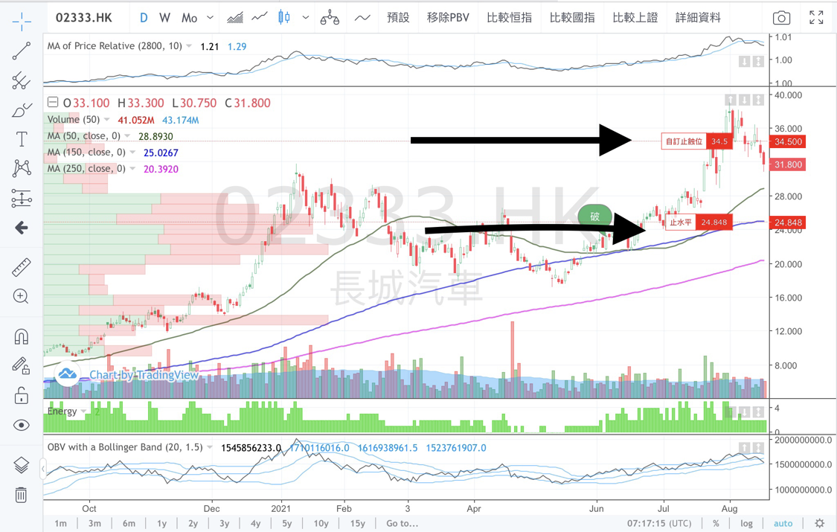Expand the interval dropdown arrow after Mo
The width and height of the screenshot is (837, 532).
tap(211, 18)
